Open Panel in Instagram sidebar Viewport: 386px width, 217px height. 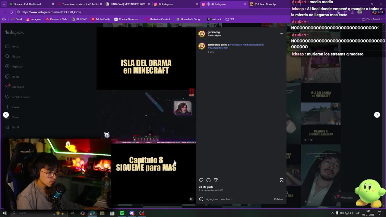(12, 117)
